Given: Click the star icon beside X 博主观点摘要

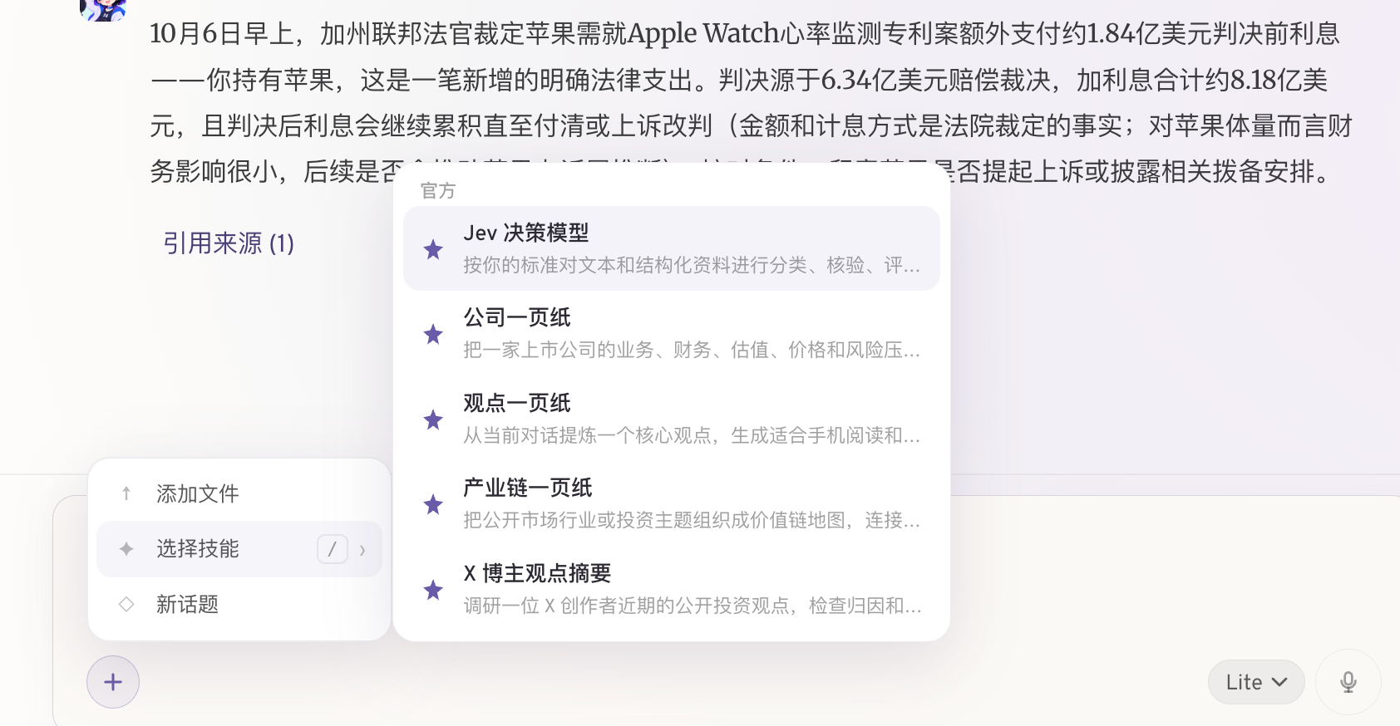Looking at the screenshot, I should [433, 590].
